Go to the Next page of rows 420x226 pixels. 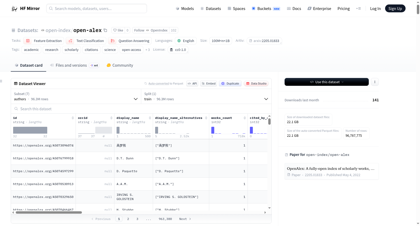point(185,219)
